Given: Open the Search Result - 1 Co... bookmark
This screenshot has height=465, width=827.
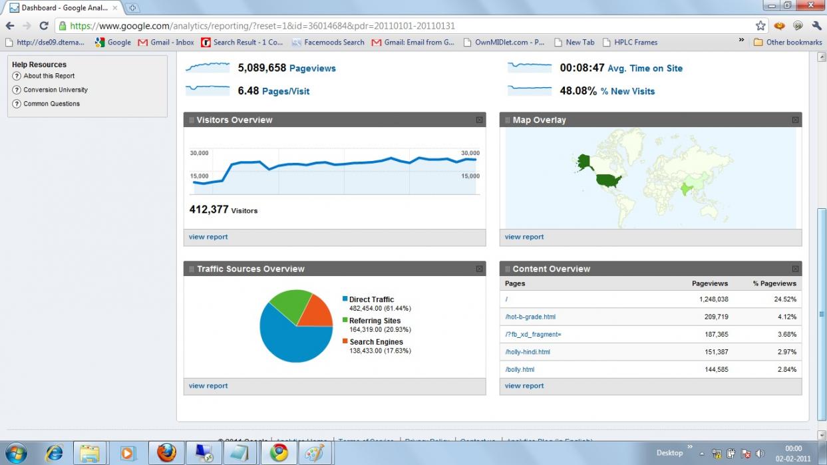Looking at the screenshot, I should click(x=242, y=42).
